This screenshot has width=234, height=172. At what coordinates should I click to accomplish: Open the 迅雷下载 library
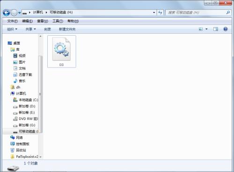(x=25, y=75)
